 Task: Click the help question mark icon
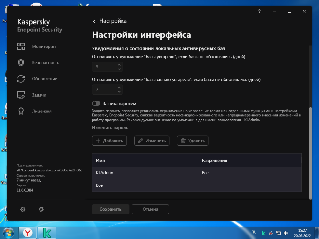click(259, 11)
